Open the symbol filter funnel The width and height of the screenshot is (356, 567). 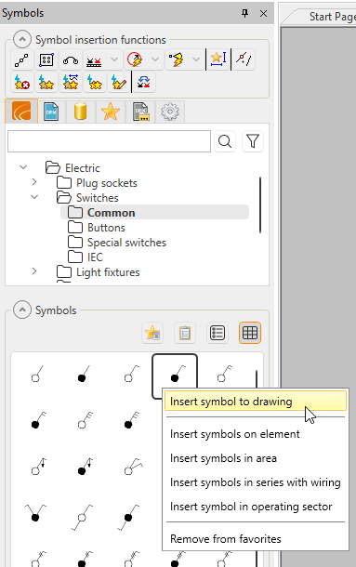[x=253, y=141]
